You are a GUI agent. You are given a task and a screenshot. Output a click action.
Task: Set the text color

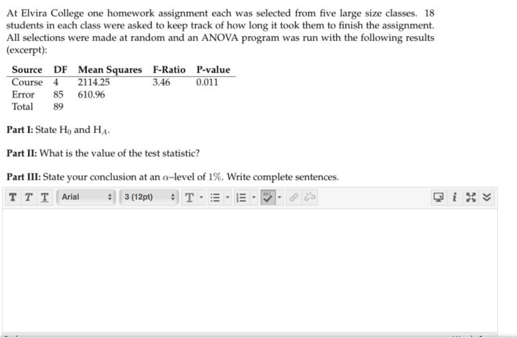click(x=189, y=198)
